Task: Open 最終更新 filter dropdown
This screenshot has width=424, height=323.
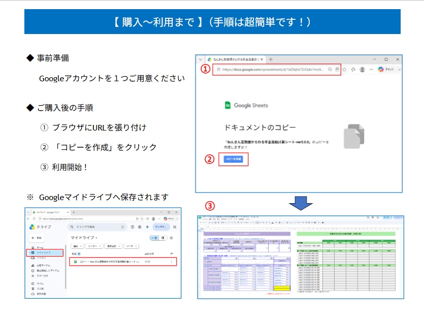Action: [x=113, y=246]
